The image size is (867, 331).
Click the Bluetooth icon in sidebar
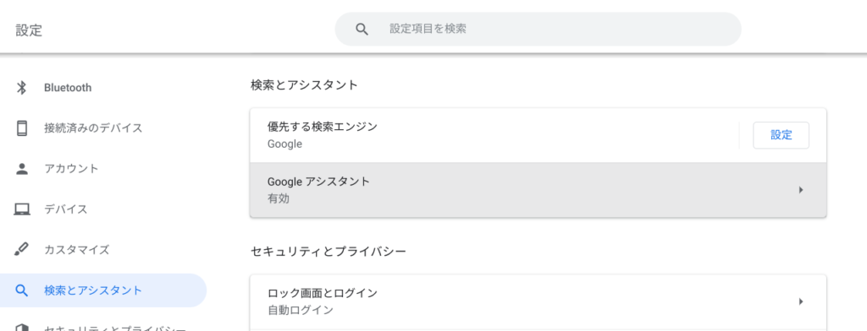point(21,88)
